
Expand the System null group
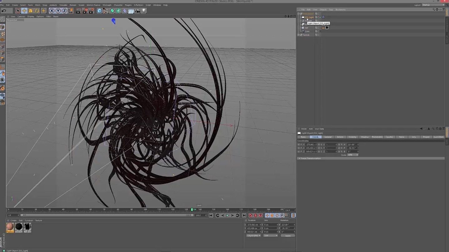298,35
